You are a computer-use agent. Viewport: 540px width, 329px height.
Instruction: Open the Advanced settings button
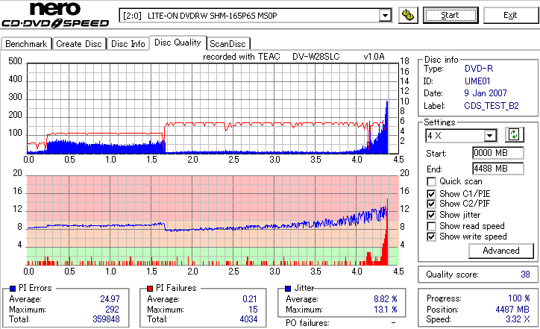point(500,251)
